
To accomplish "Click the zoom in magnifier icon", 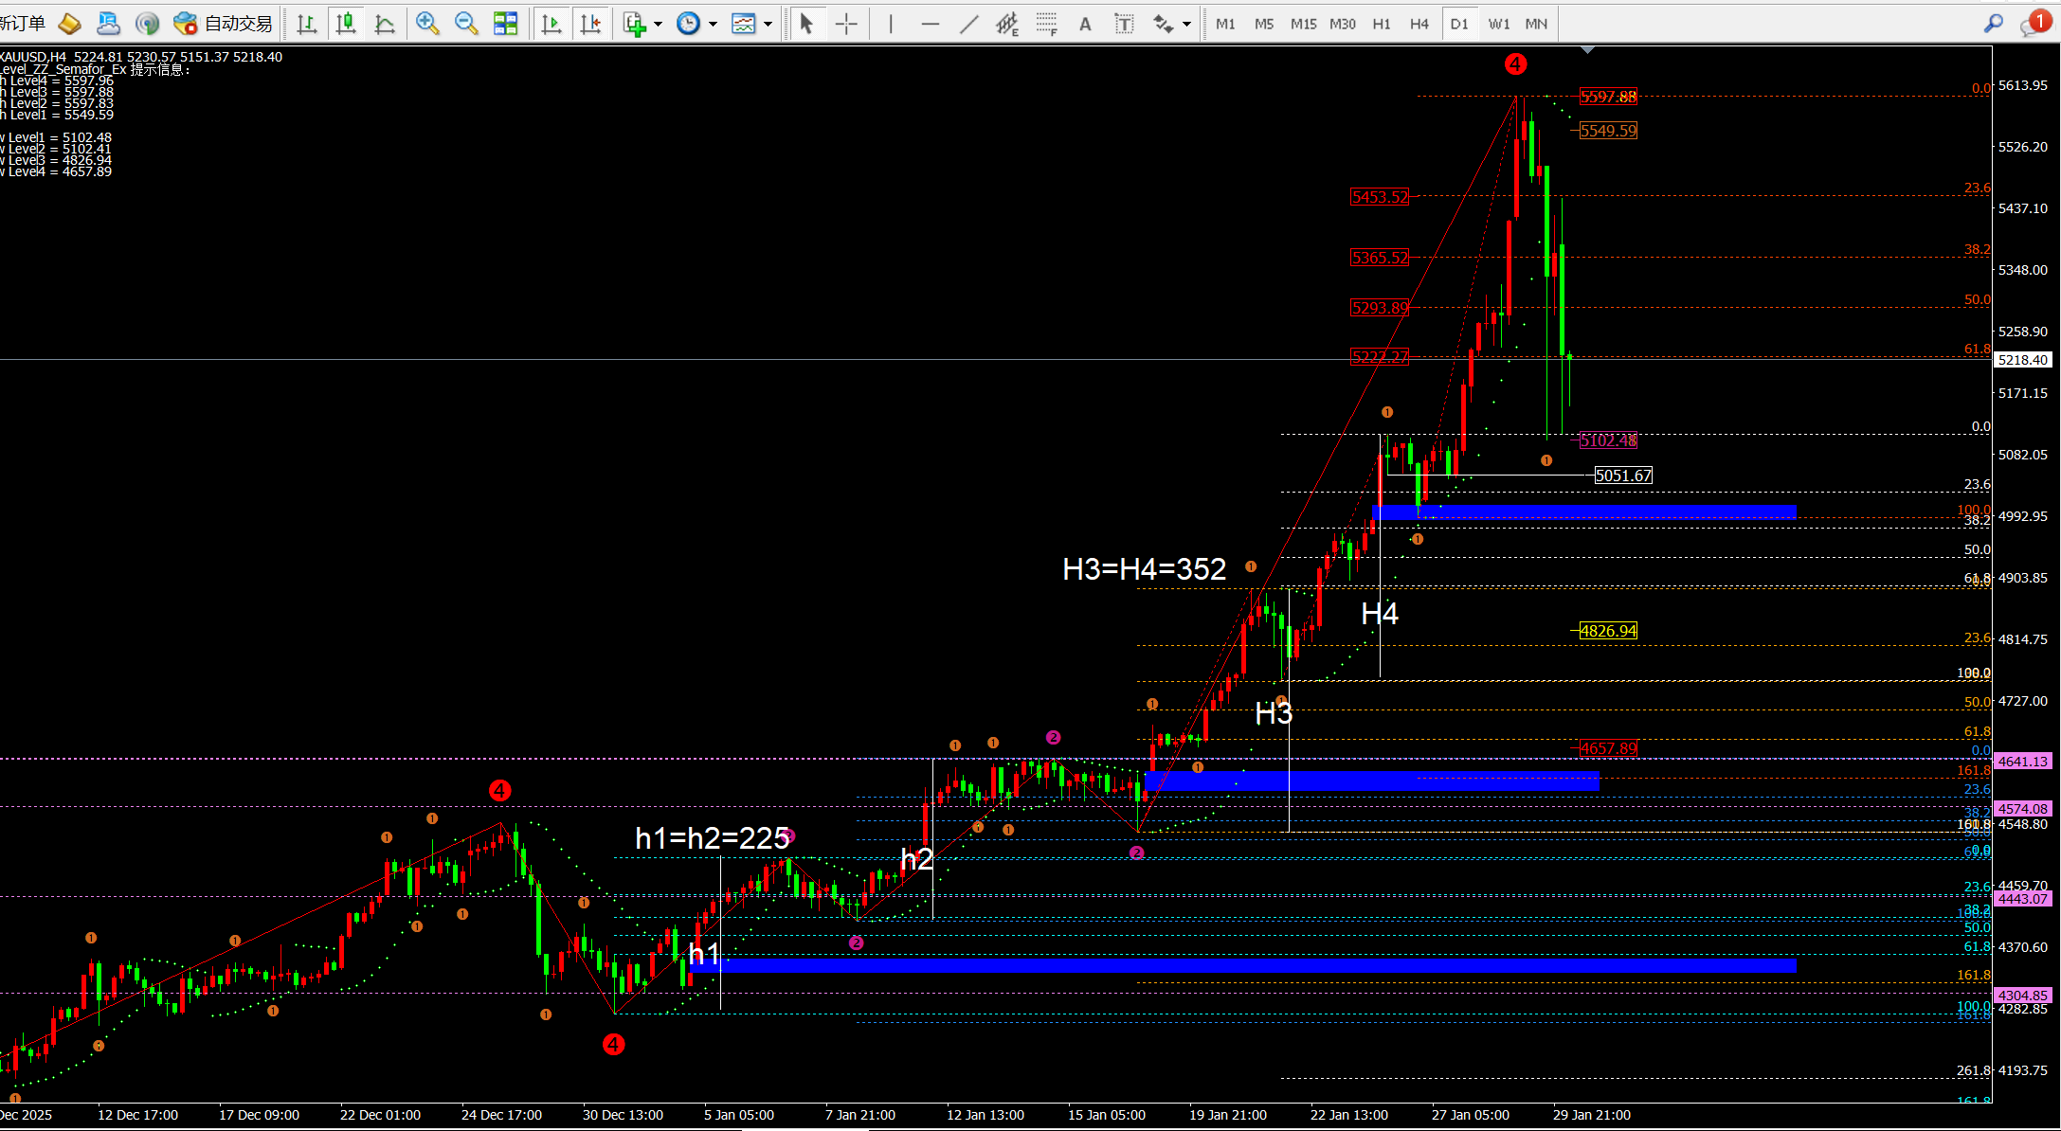I will [x=427, y=24].
